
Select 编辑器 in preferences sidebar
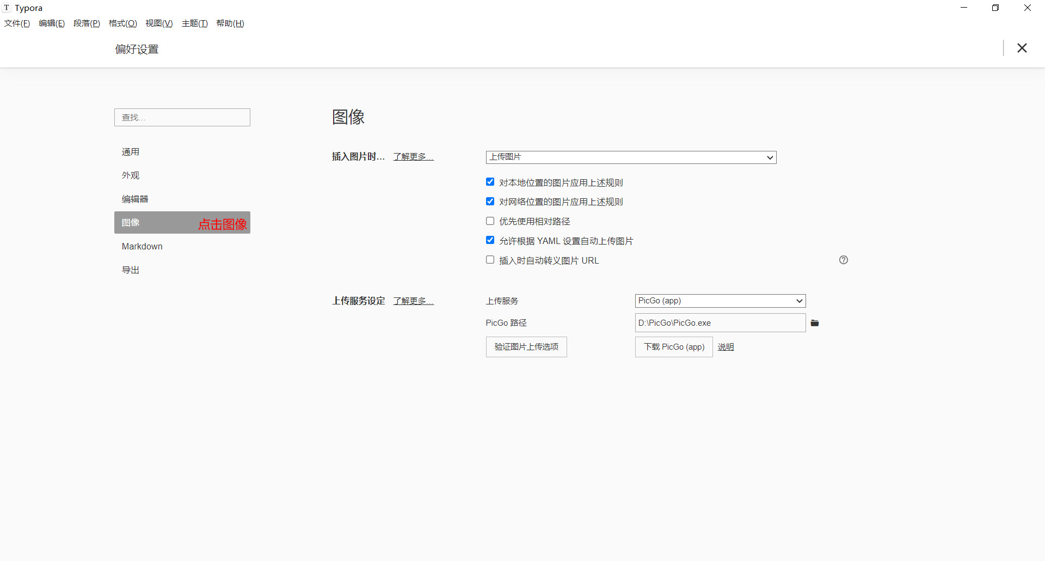coord(182,199)
